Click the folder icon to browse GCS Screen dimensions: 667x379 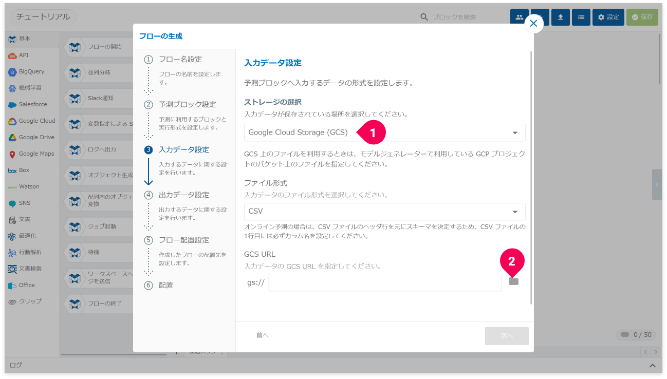point(514,281)
